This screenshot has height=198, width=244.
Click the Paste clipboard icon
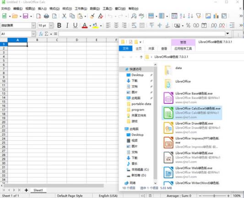pos(80,16)
